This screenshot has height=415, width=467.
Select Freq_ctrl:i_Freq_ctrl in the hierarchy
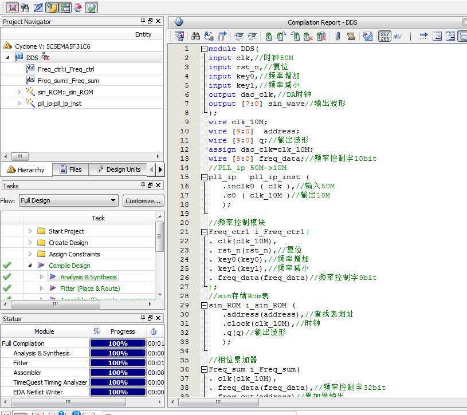click(66, 69)
